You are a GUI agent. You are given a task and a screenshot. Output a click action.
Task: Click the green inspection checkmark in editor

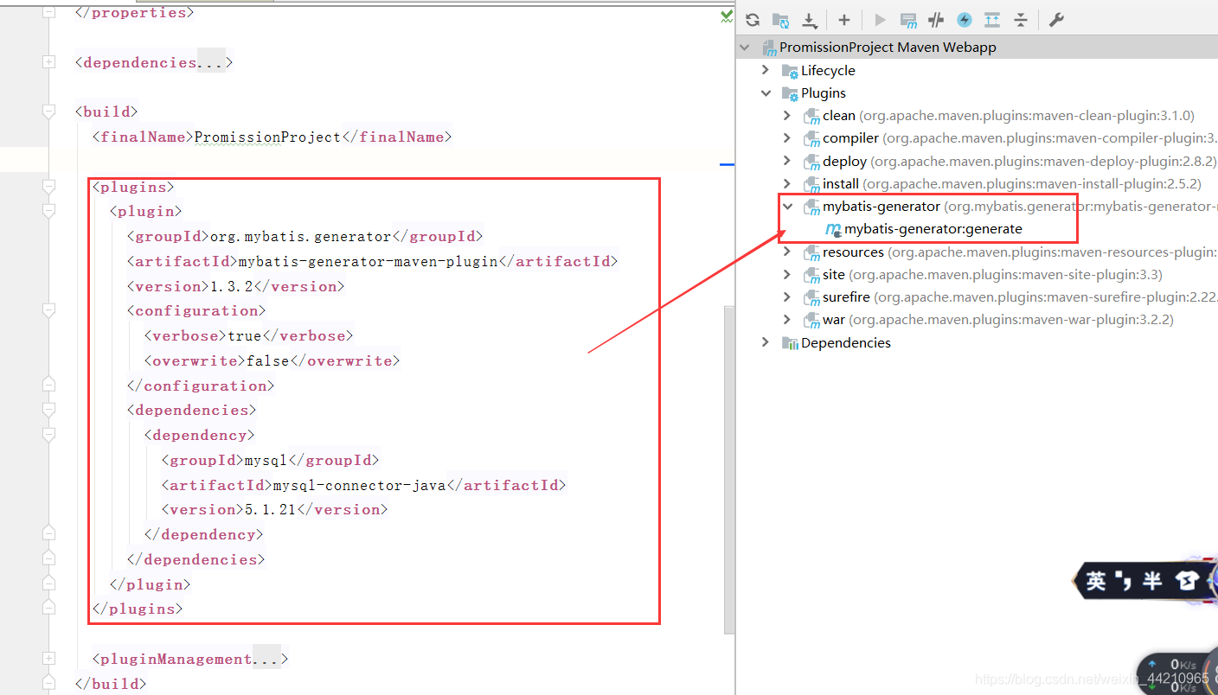(726, 16)
